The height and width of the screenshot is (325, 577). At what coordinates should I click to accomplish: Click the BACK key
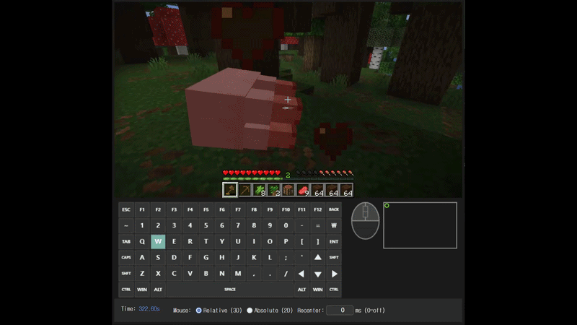coord(334,209)
